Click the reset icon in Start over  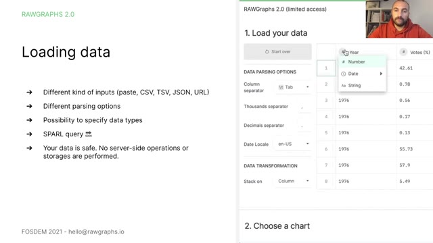click(x=267, y=51)
